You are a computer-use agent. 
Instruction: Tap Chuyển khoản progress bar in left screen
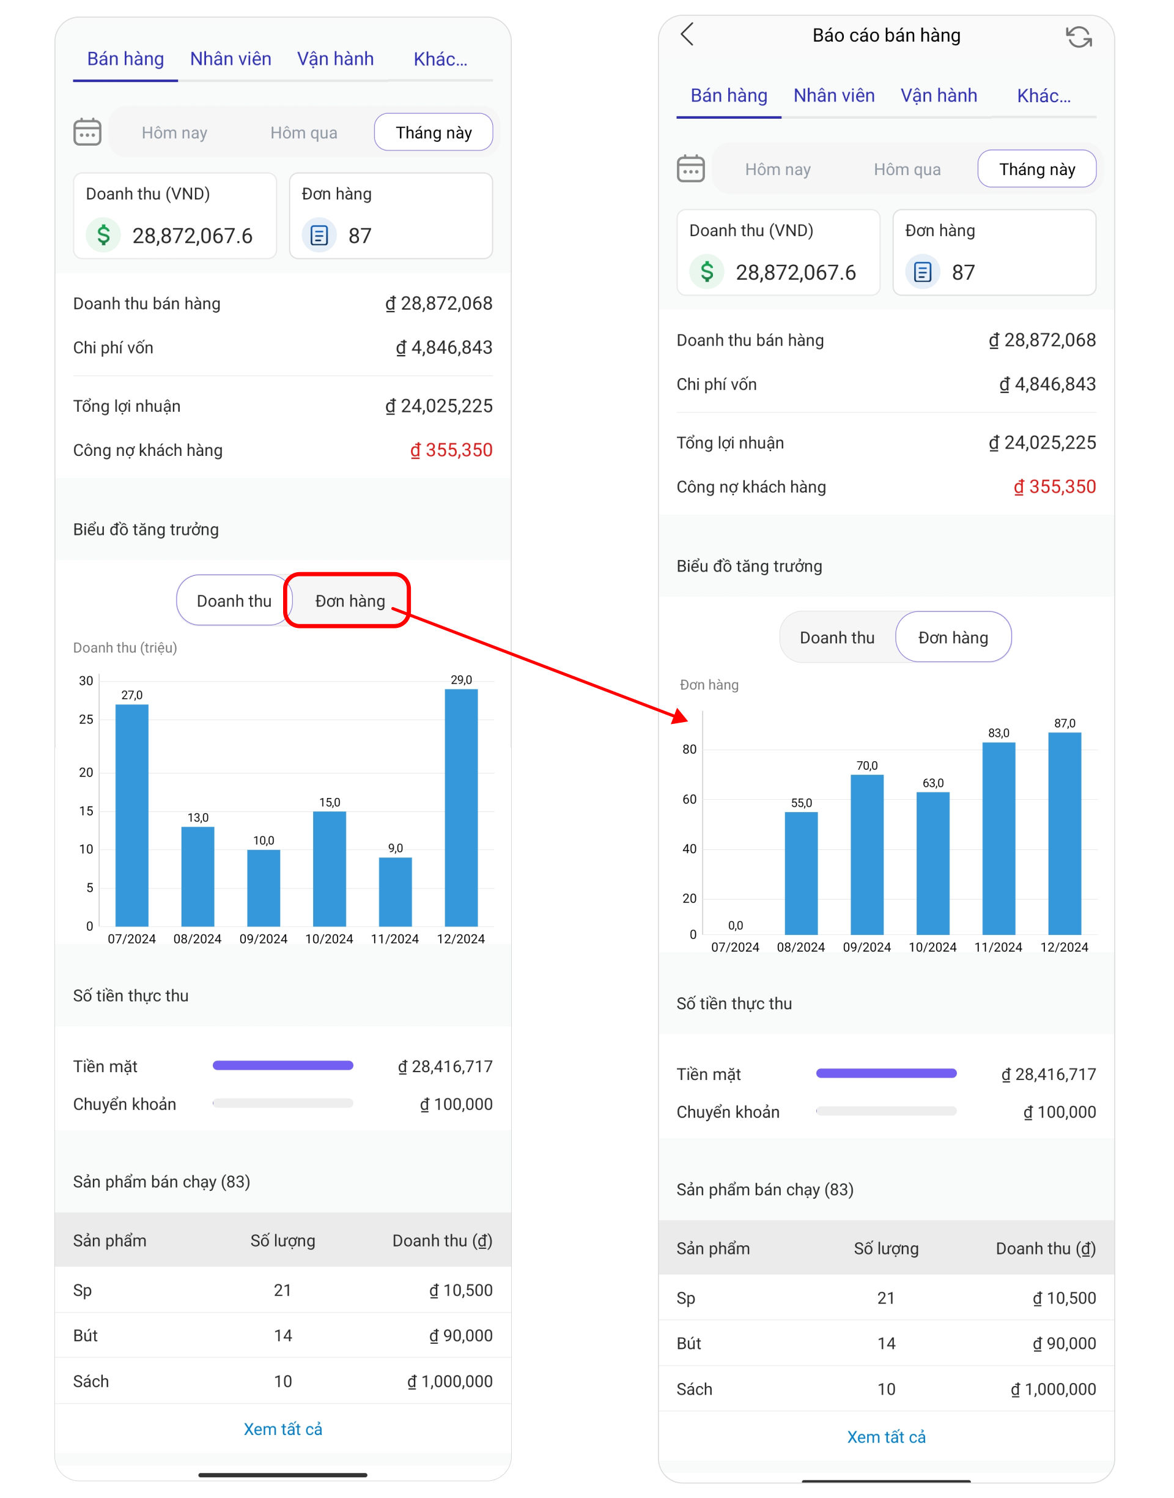(x=283, y=1103)
